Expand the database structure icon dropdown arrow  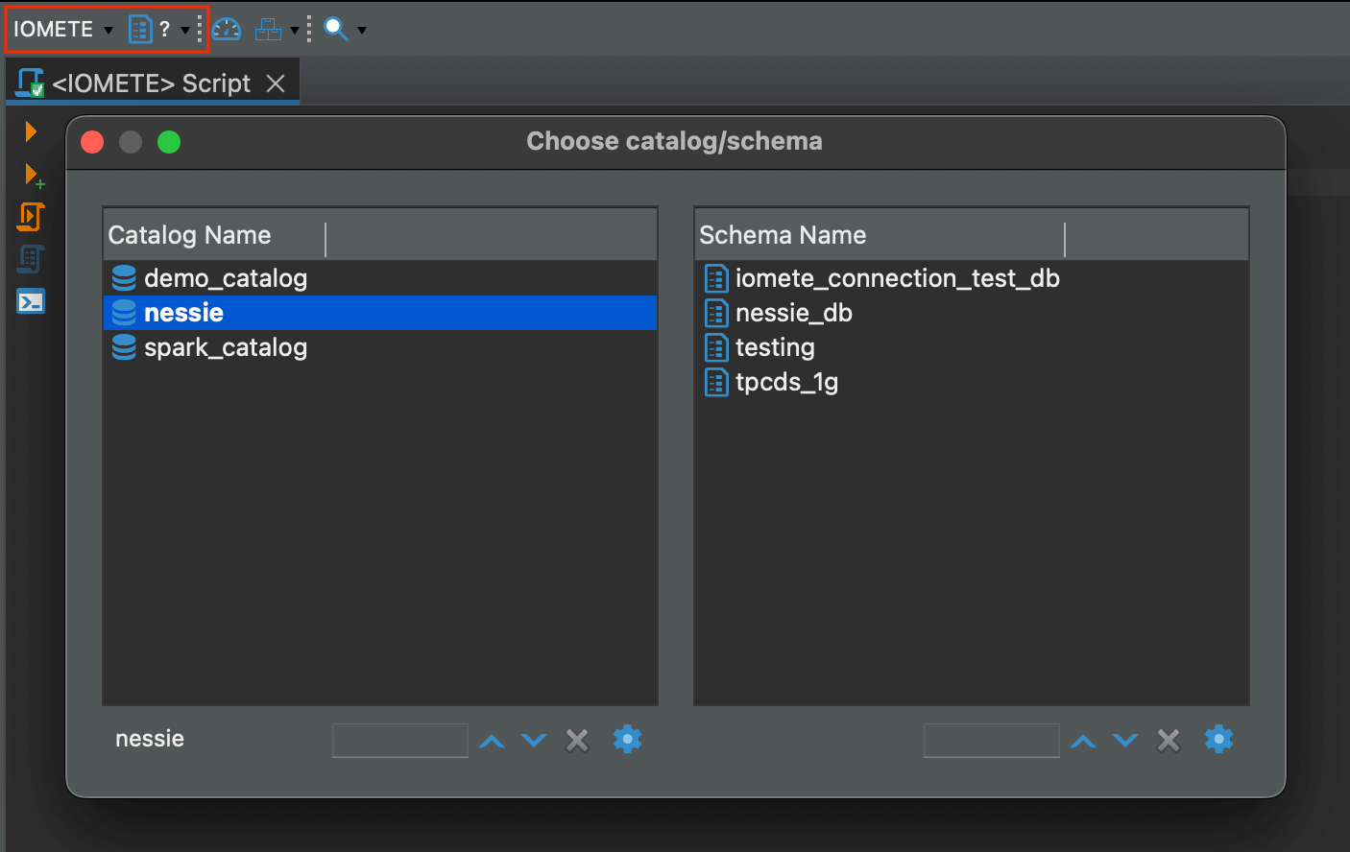[294, 31]
